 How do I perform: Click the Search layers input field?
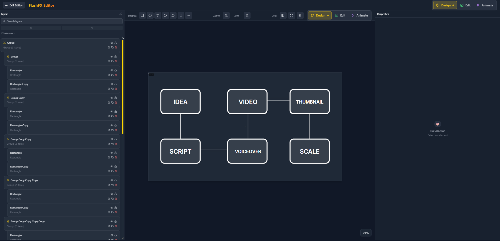click(62, 21)
